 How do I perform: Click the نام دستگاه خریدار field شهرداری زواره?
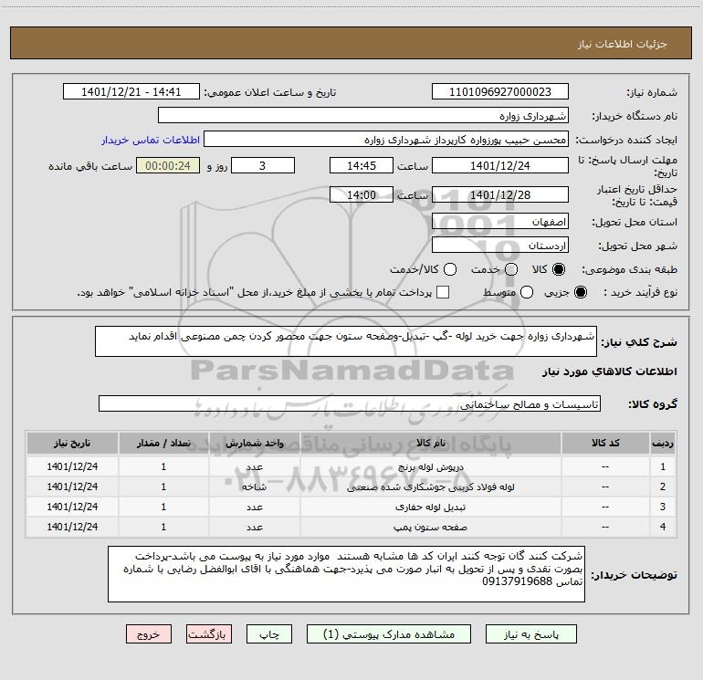[363, 116]
